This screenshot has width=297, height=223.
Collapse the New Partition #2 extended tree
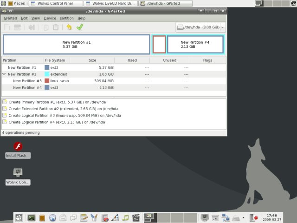4,74
